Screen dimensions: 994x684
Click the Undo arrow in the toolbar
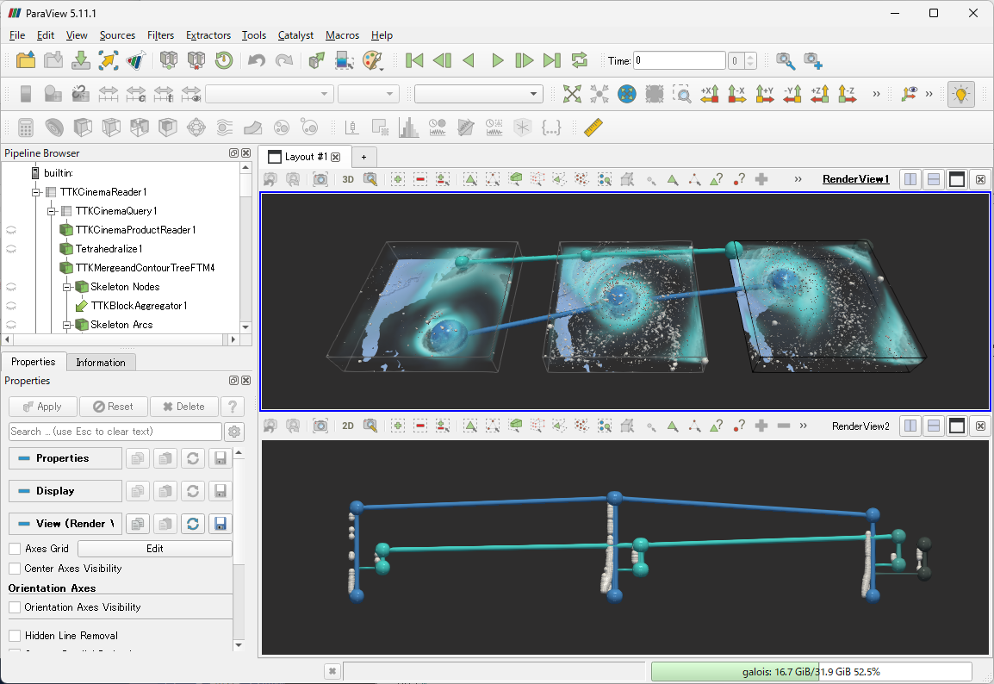256,60
